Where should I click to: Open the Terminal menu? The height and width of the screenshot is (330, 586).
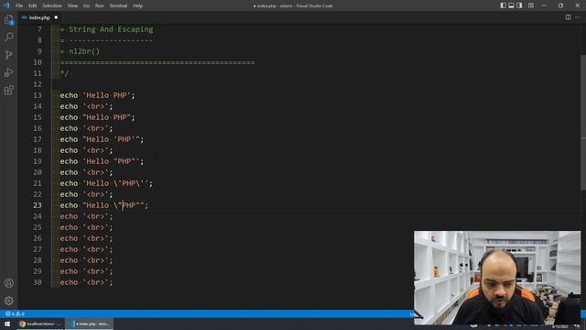point(118,5)
